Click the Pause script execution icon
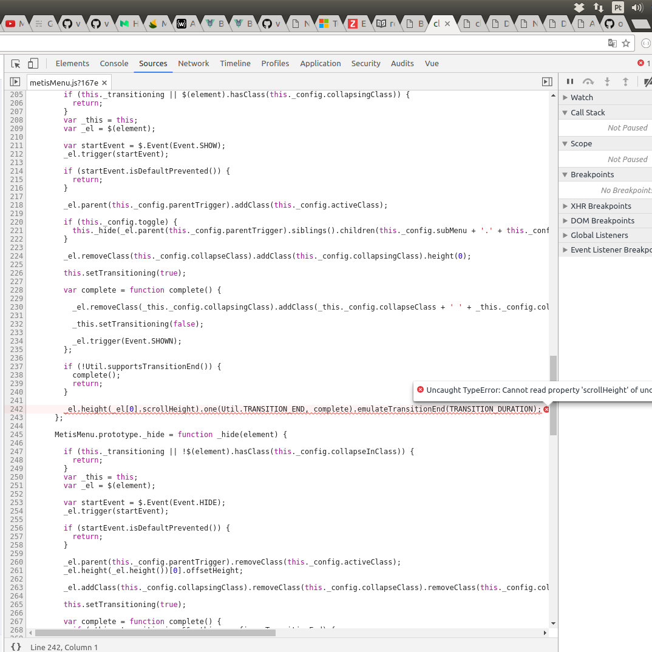The height and width of the screenshot is (652, 652). 569,81
